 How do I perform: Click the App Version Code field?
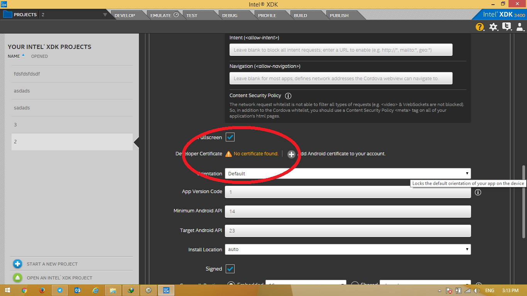point(348,192)
